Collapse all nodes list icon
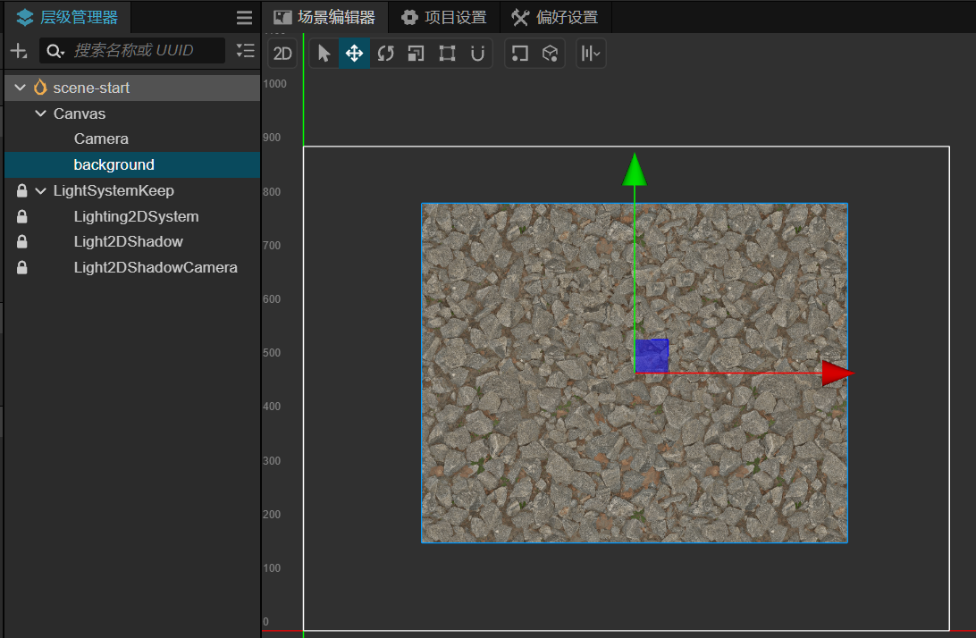976x638 pixels. (246, 51)
